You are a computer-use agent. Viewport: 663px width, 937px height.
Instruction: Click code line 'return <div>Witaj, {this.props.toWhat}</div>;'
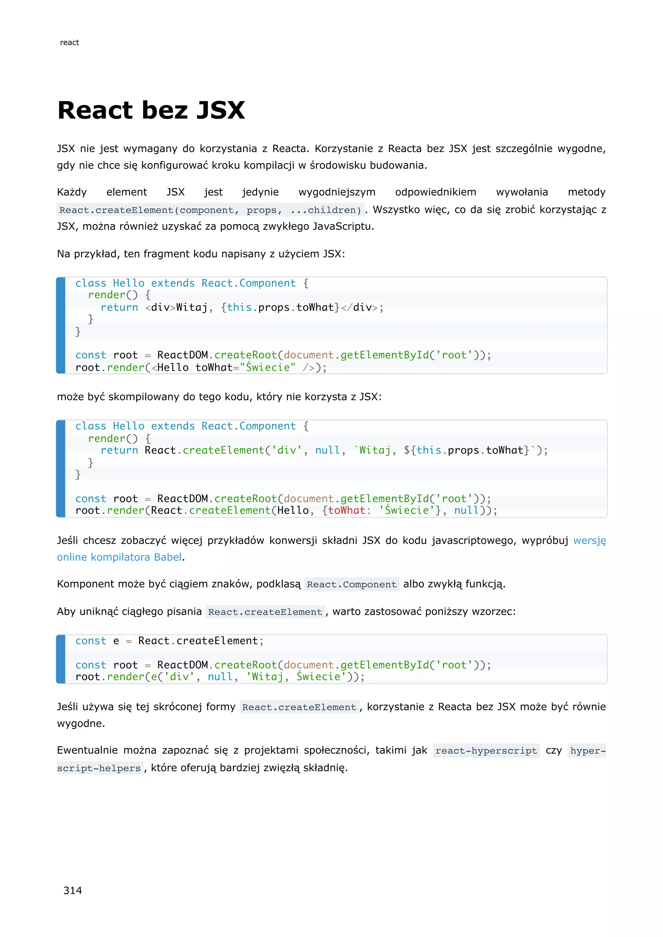pos(242,307)
